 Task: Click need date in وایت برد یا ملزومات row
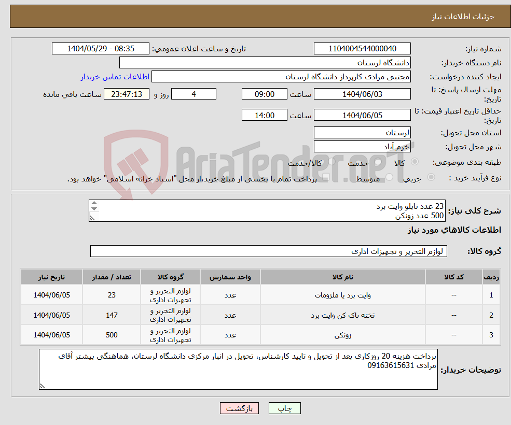[x=51, y=295]
